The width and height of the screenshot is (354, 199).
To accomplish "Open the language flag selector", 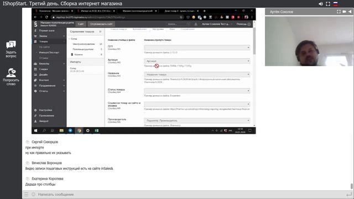I will click(336, 4).
